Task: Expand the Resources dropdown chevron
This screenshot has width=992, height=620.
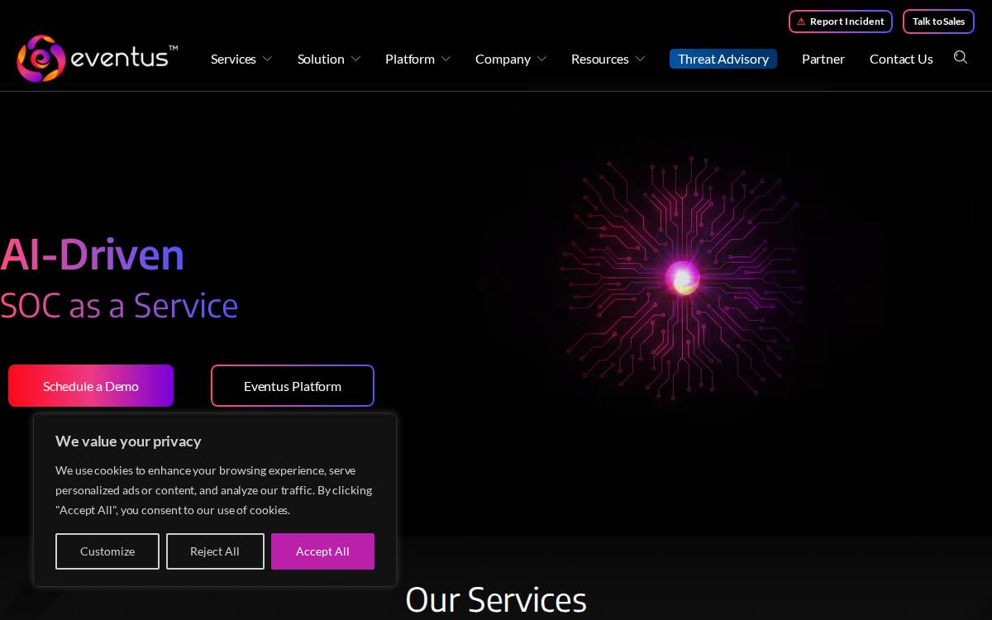Action: tap(640, 59)
